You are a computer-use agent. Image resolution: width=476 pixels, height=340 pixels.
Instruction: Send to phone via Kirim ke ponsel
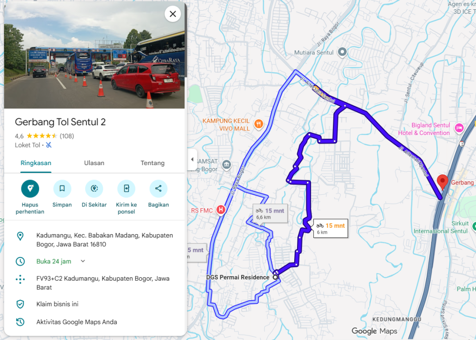[x=126, y=188]
